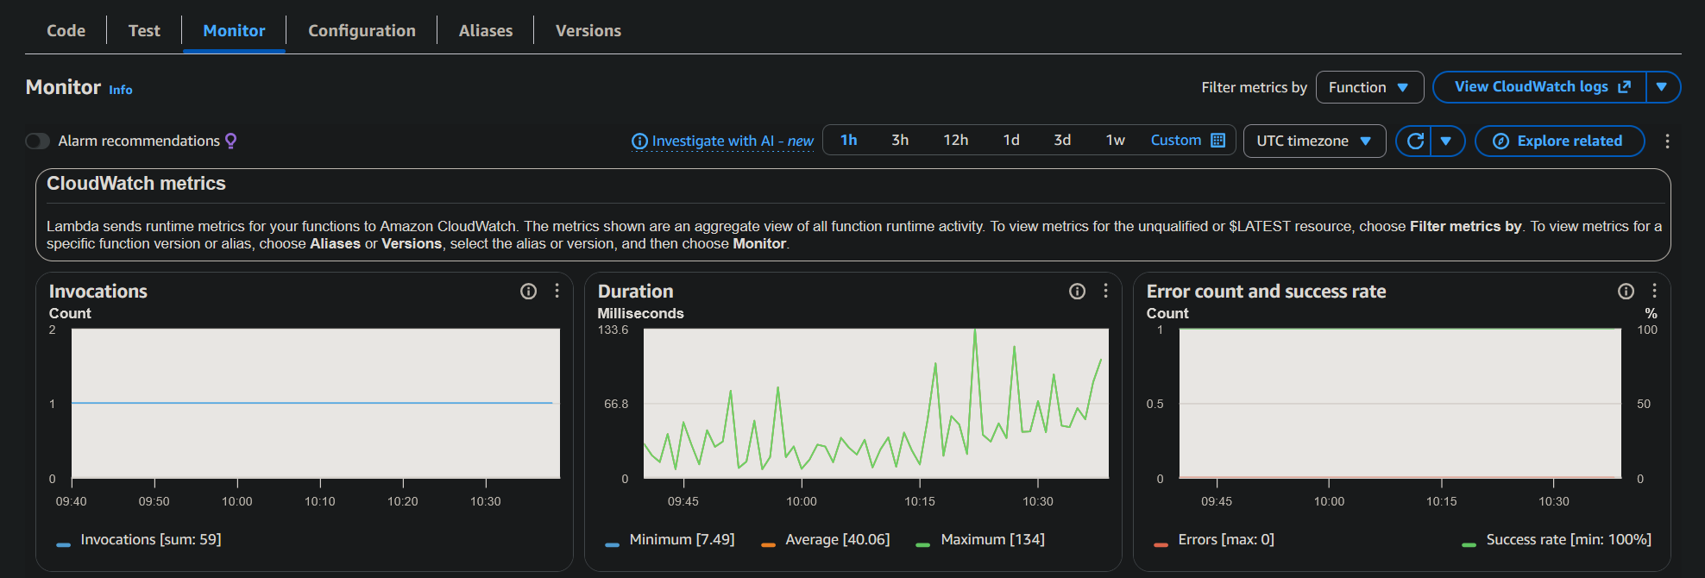Click the lightbulb icon next to Alarm recommendations
Screen dimensions: 1705x578
click(x=230, y=141)
